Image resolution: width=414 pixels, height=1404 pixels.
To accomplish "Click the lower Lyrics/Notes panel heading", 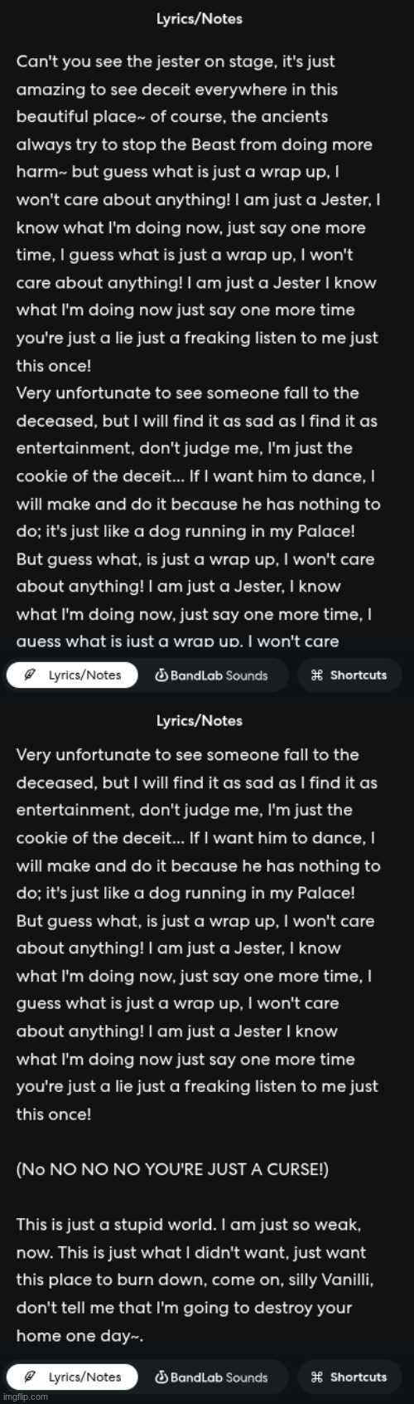I will [200, 721].
